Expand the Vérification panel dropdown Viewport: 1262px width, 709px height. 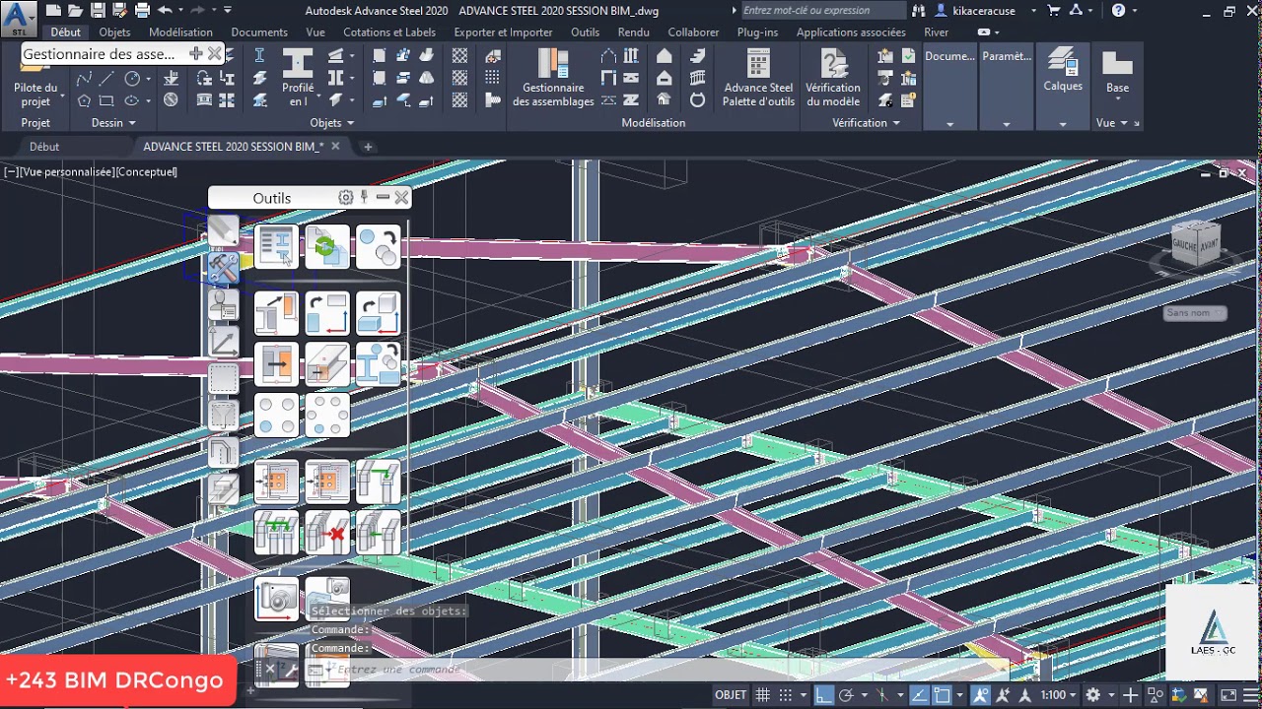pos(896,123)
